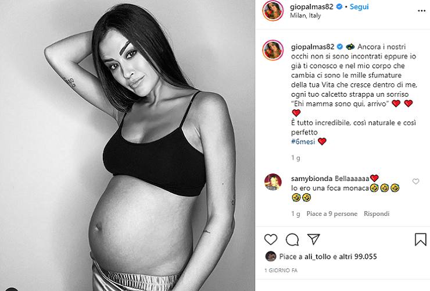Save post with the bookmark icon
The image size is (430, 291).
(x=420, y=239)
